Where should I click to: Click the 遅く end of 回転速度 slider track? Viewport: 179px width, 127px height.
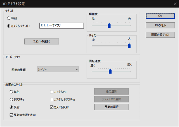[x=93, y=71]
